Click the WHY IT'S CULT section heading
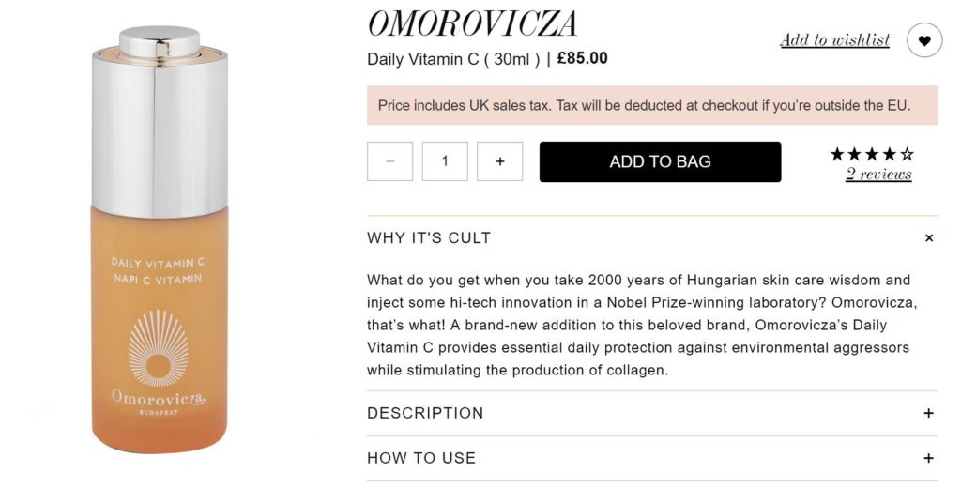This screenshot has width=961, height=488. pyautogui.click(x=429, y=238)
